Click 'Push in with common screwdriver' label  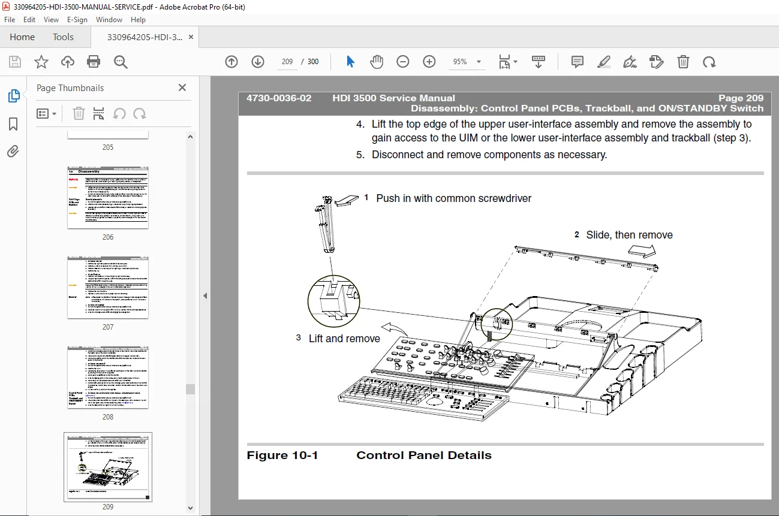click(x=453, y=198)
